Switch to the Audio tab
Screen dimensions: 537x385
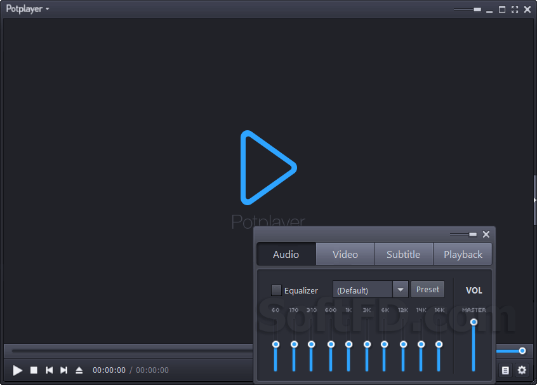[x=286, y=254]
